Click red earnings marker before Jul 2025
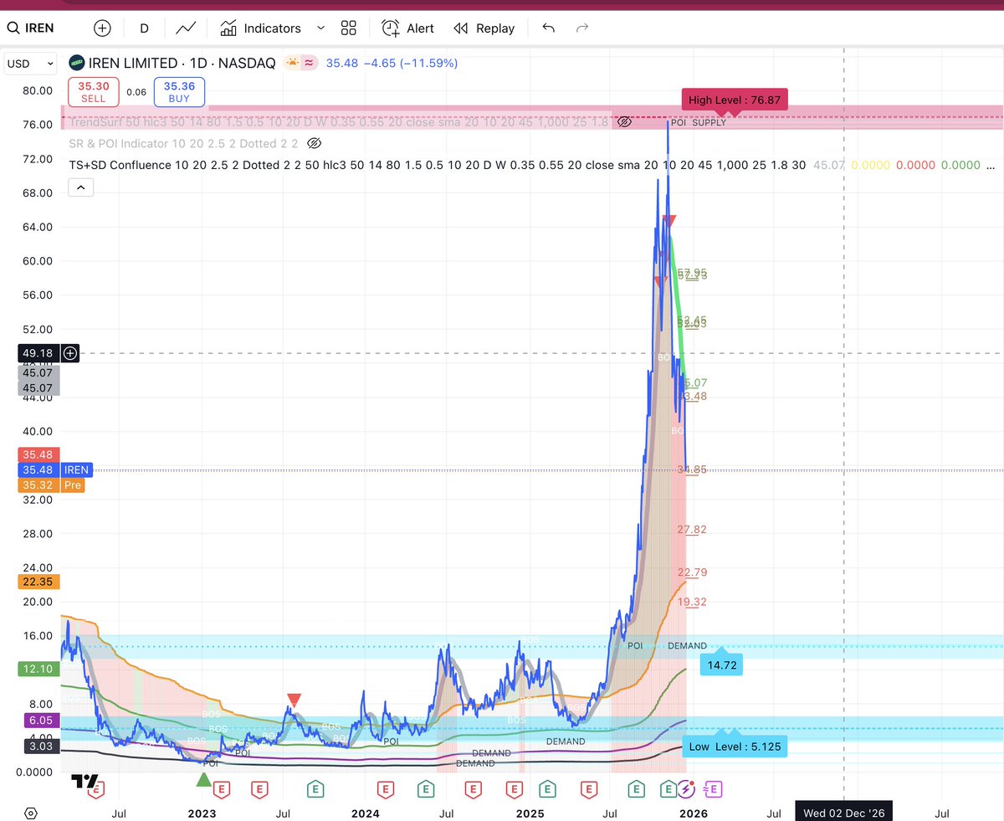Image resolution: width=1004 pixels, height=821 pixels. pos(590,788)
